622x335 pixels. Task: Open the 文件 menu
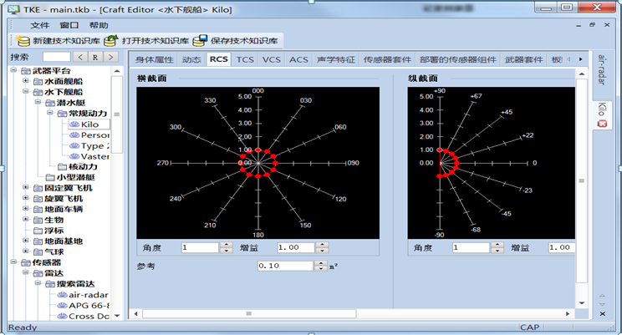[40, 25]
